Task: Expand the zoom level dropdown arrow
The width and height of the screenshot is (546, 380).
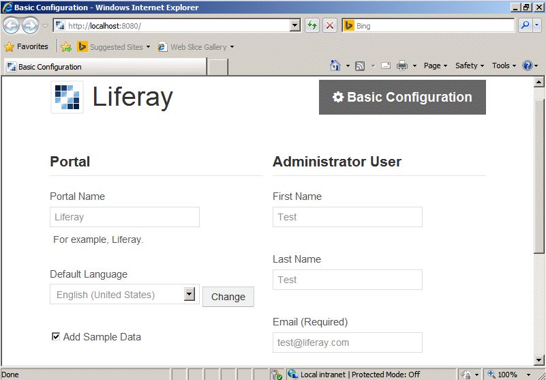Action: coord(528,375)
